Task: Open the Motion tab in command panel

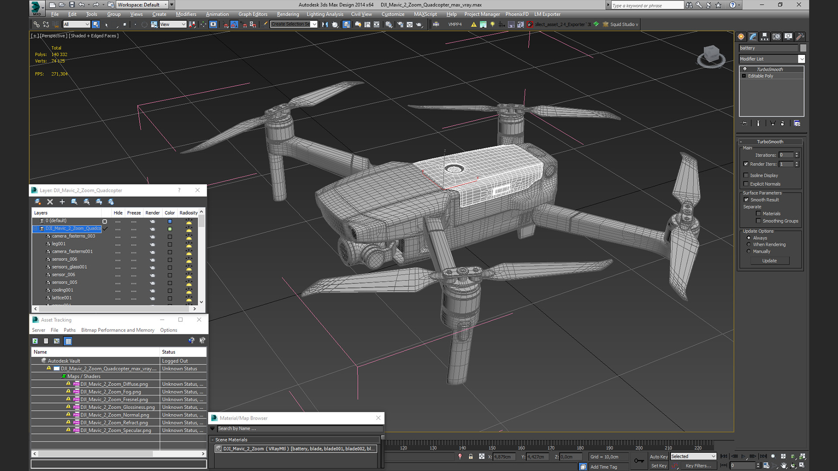Action: click(776, 37)
